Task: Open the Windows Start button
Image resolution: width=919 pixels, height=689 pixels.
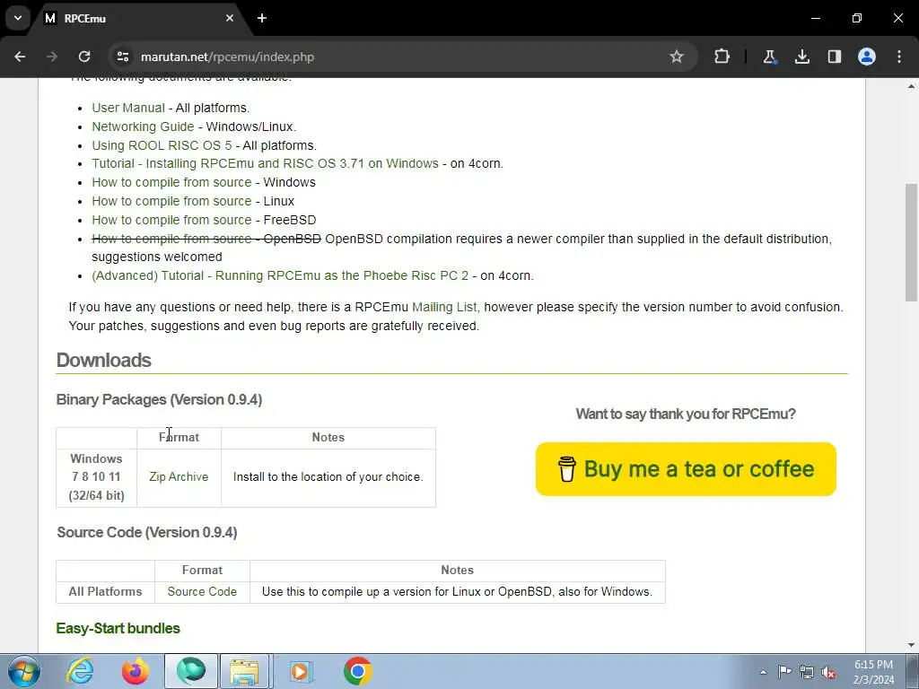Action: coord(24,671)
